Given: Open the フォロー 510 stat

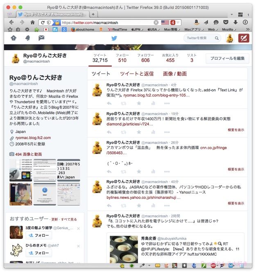Looking at the screenshot, I should (122, 58).
